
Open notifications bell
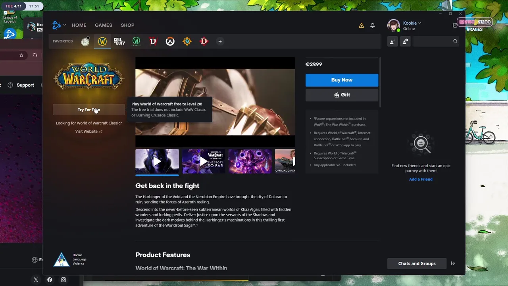point(372,25)
